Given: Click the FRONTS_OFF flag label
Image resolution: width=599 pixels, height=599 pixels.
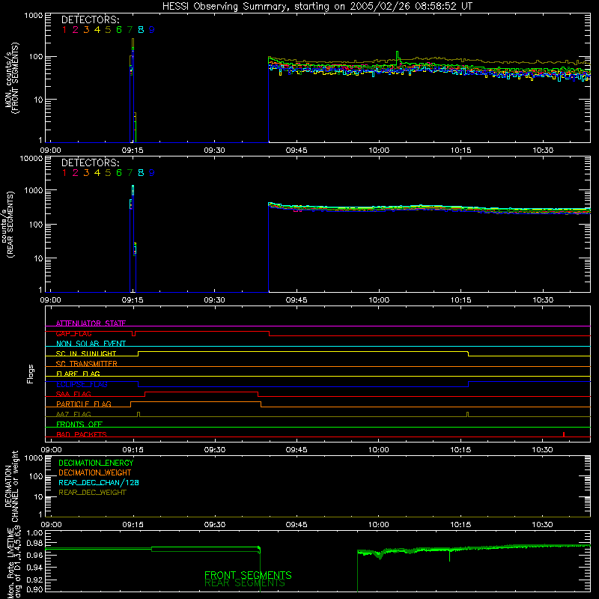Looking at the screenshot, I should click(79, 424).
